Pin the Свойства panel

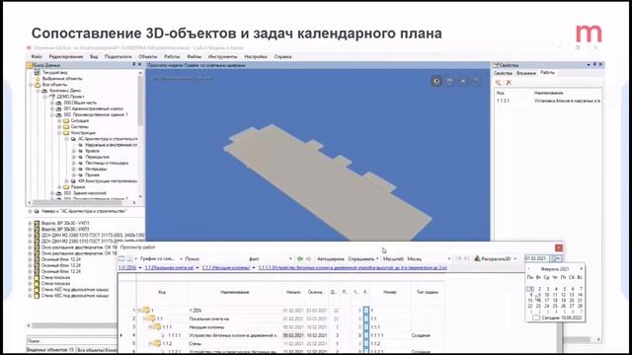point(594,64)
